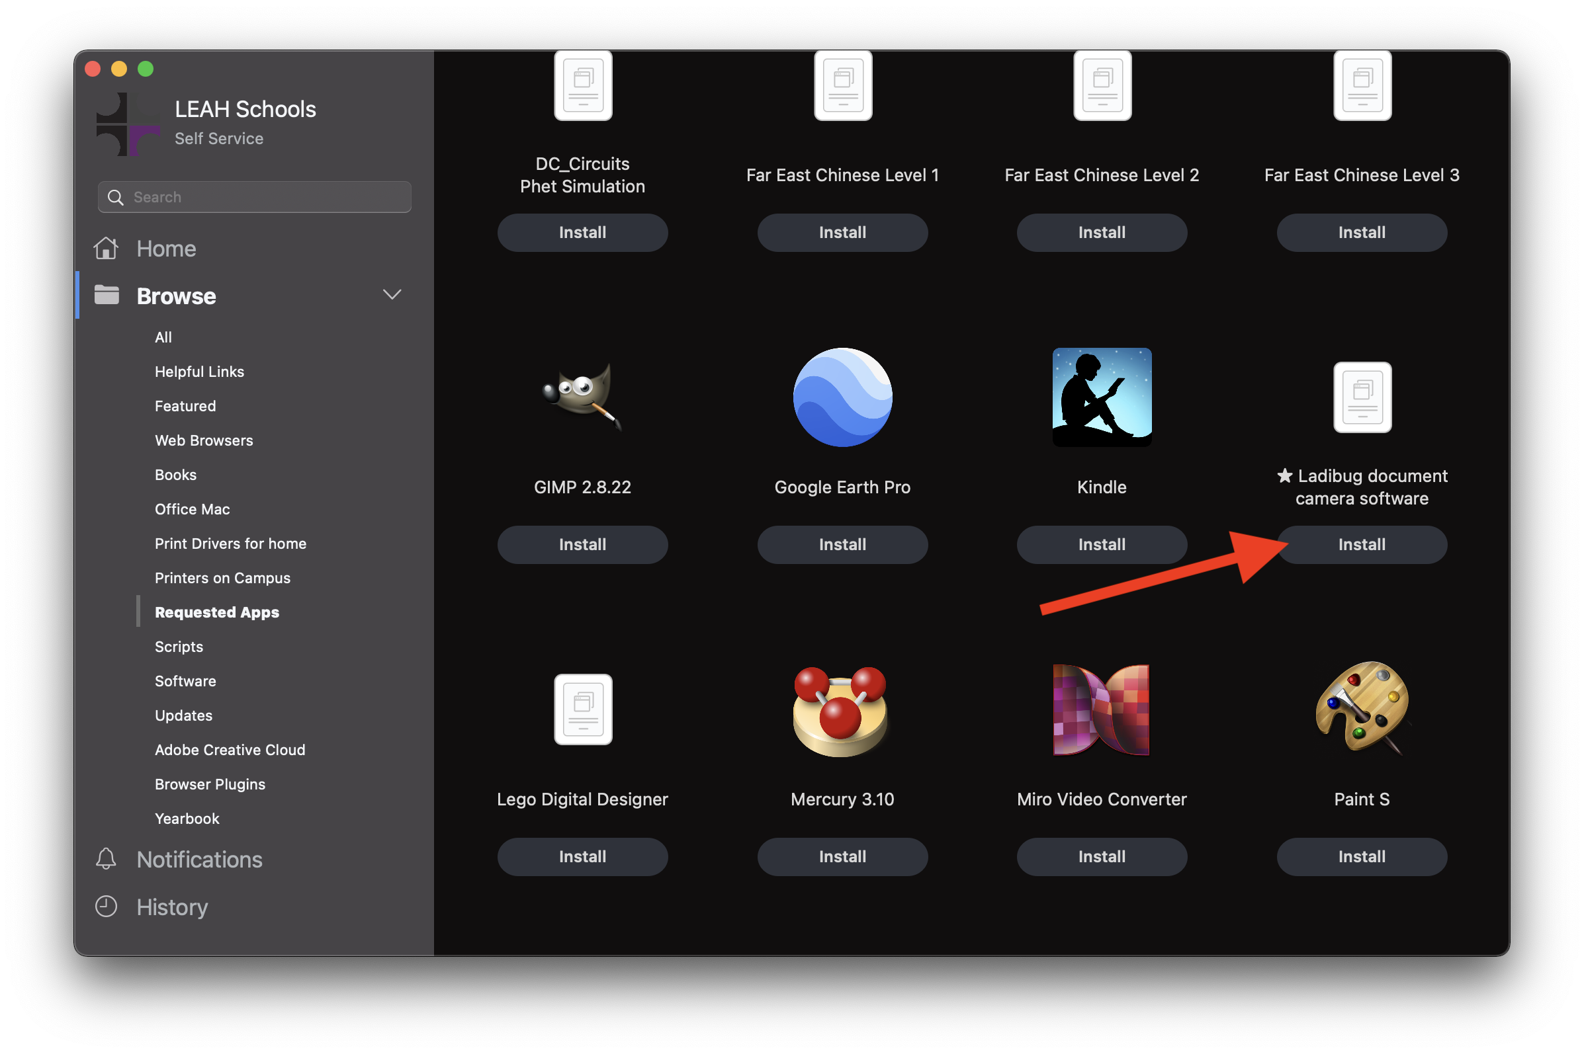Select the All category

tap(163, 337)
